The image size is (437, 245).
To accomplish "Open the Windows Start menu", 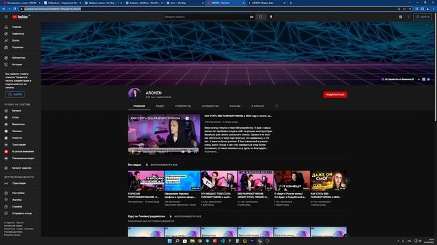I will click(x=169, y=241).
